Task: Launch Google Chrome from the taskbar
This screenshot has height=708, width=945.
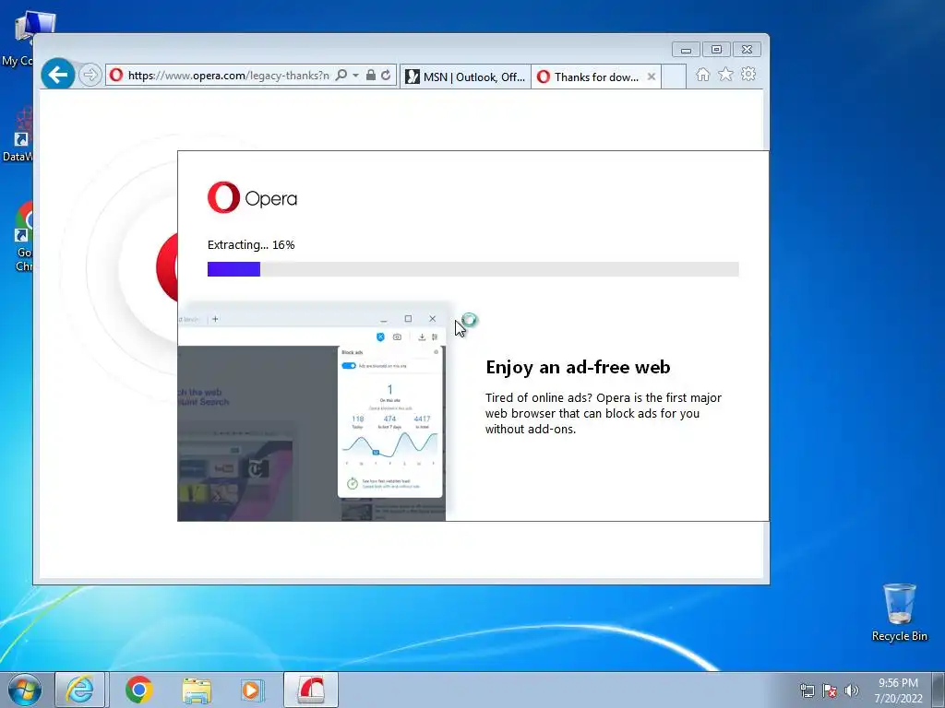Action: coord(138,690)
